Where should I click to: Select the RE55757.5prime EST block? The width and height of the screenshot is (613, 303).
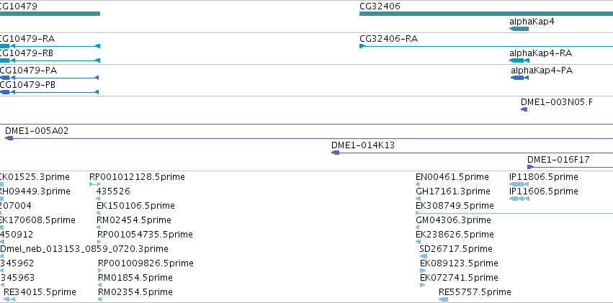443,299
